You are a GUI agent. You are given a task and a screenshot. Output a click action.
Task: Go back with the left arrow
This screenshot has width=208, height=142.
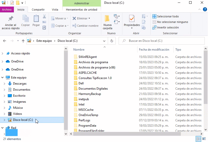[x=5, y=41]
